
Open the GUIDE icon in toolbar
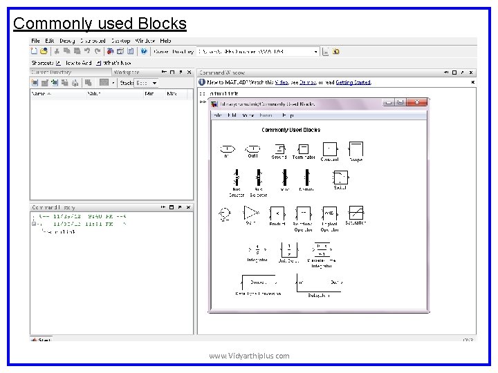click(120, 51)
